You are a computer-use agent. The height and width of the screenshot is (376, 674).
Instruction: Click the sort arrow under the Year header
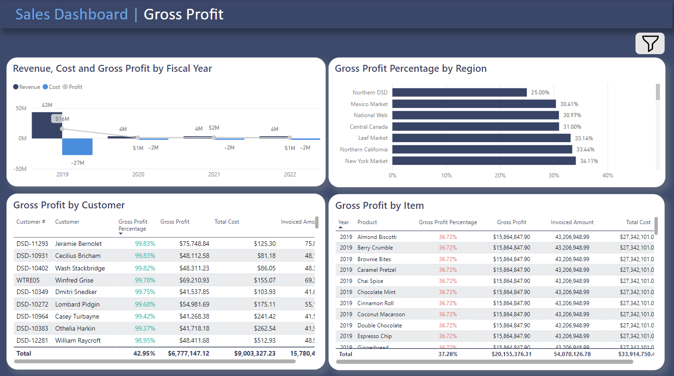tap(341, 227)
